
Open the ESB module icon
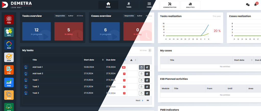click(x=9, y=70)
